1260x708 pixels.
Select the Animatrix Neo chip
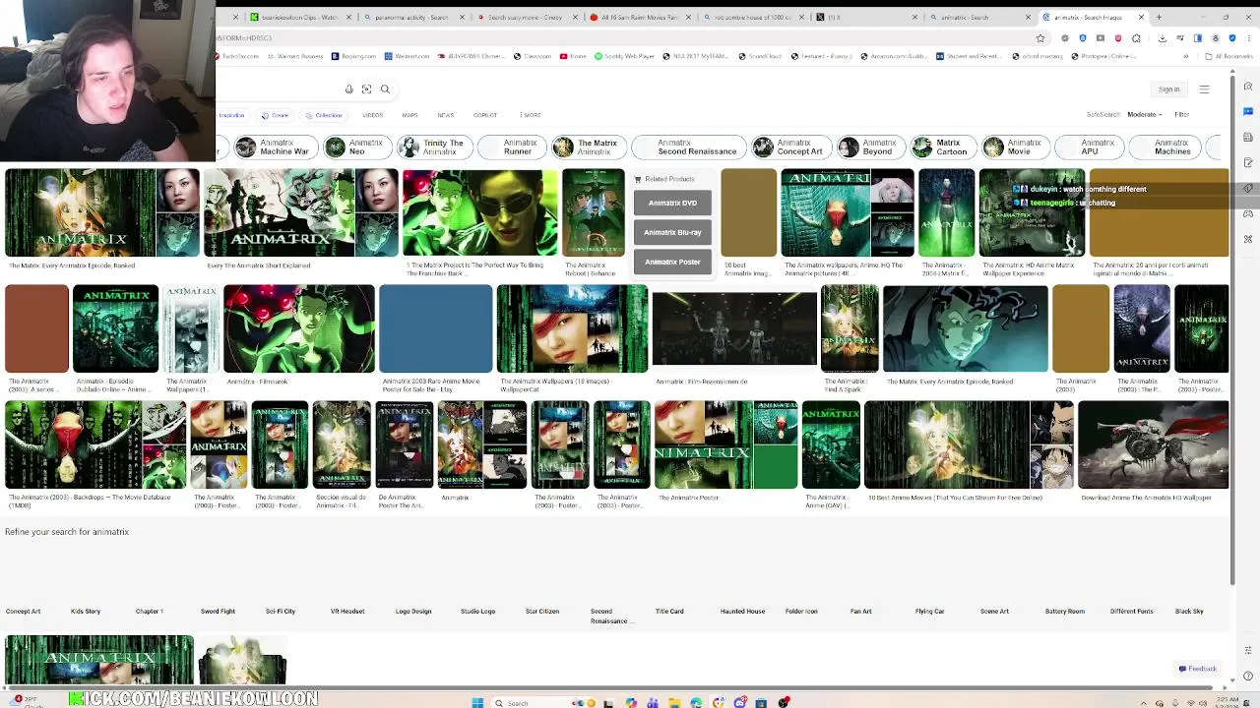(x=355, y=147)
